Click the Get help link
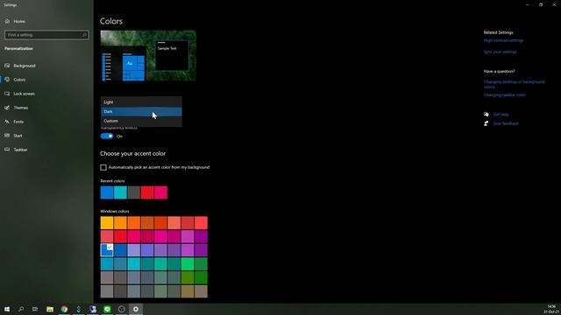 point(501,115)
